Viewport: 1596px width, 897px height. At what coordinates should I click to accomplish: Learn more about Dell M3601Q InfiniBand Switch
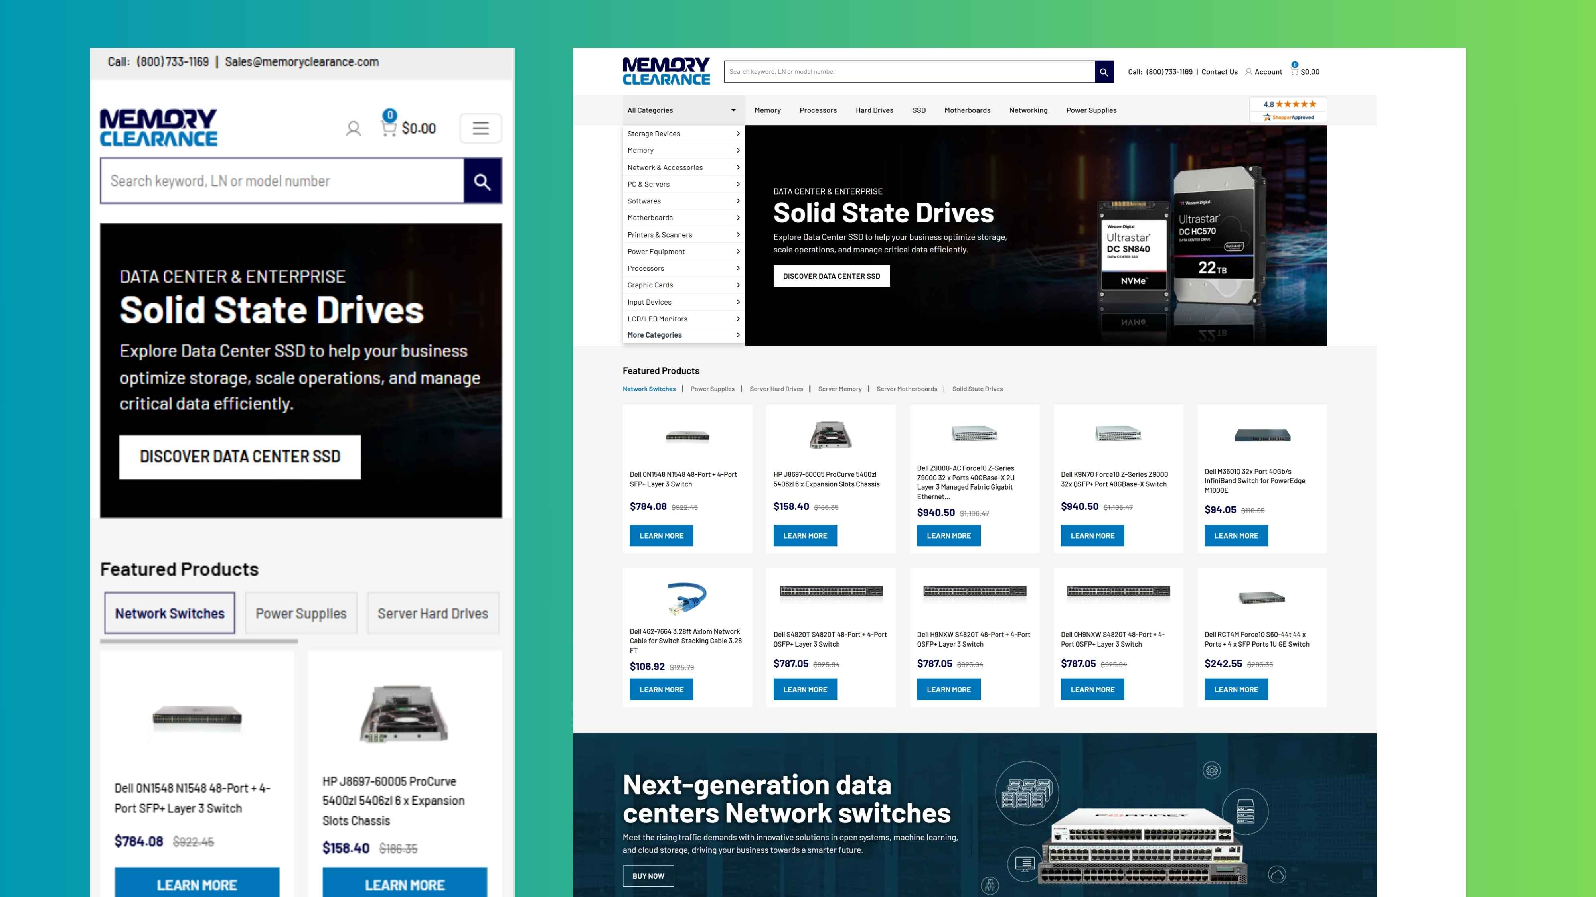click(1236, 535)
